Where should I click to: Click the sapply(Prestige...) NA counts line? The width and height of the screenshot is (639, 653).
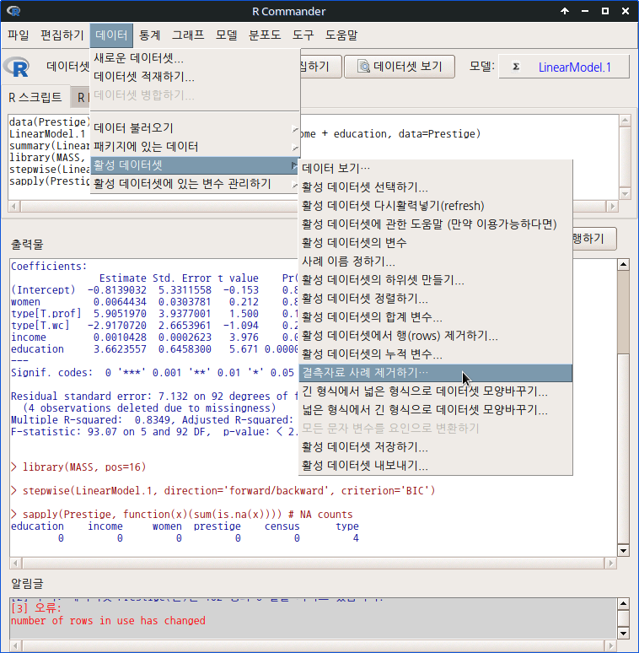[182, 515]
